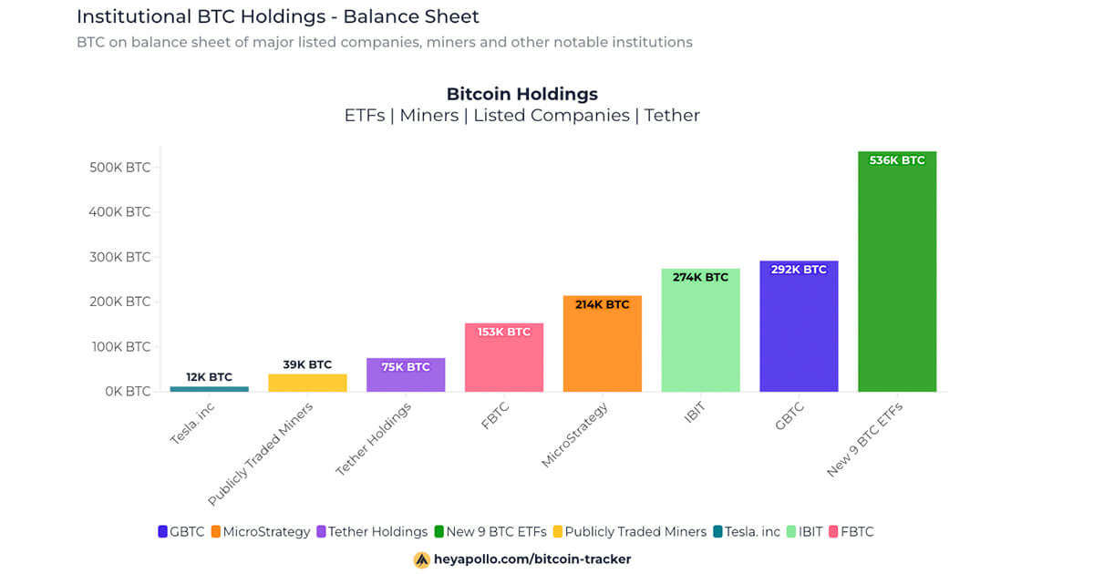
Task: Click the Institutional BTC Holdings heading
Action: (x=278, y=16)
